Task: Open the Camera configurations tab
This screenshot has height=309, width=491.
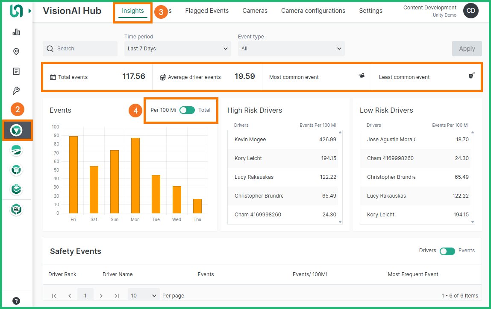Action: (313, 11)
